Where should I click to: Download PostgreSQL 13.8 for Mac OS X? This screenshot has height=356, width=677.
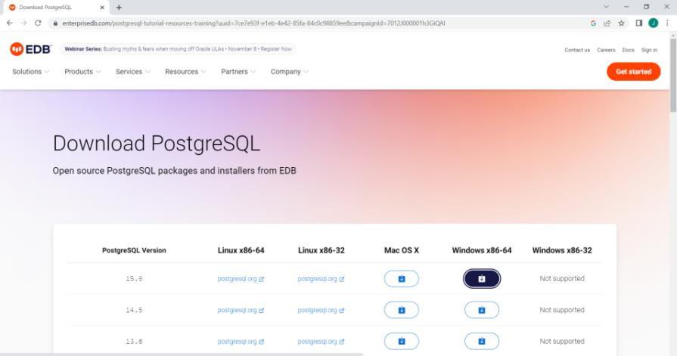click(402, 342)
